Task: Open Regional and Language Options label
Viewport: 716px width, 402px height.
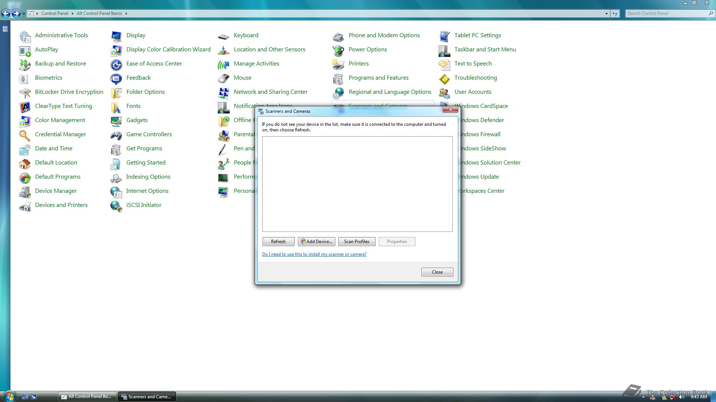Action: click(x=390, y=92)
